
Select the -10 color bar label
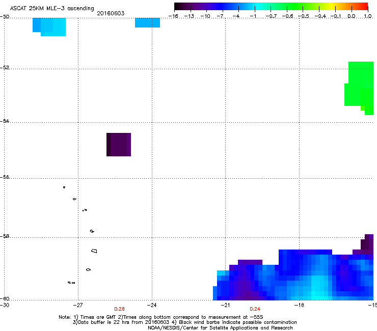coord(205,16)
